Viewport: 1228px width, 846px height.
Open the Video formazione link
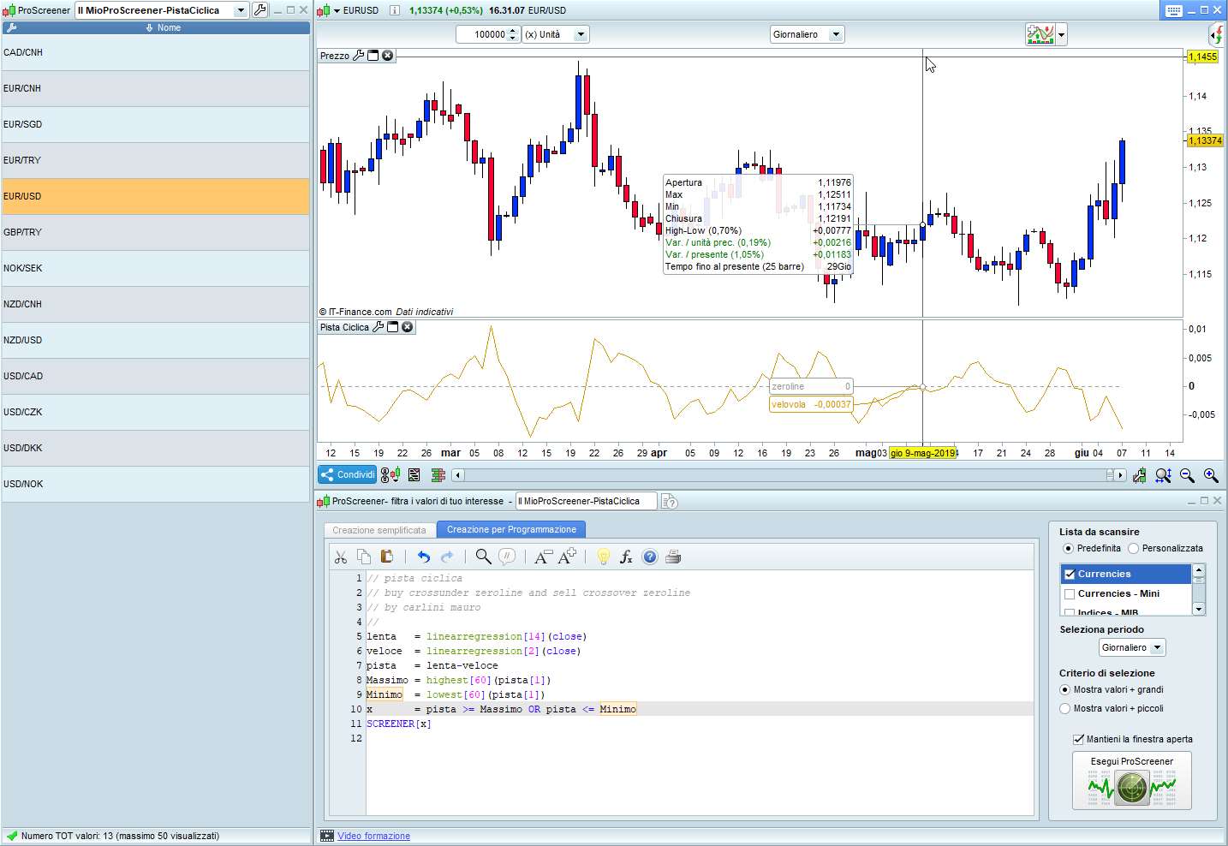tap(373, 836)
